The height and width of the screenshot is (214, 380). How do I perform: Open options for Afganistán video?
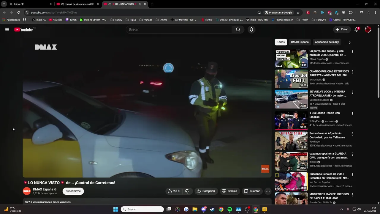[x=353, y=134]
